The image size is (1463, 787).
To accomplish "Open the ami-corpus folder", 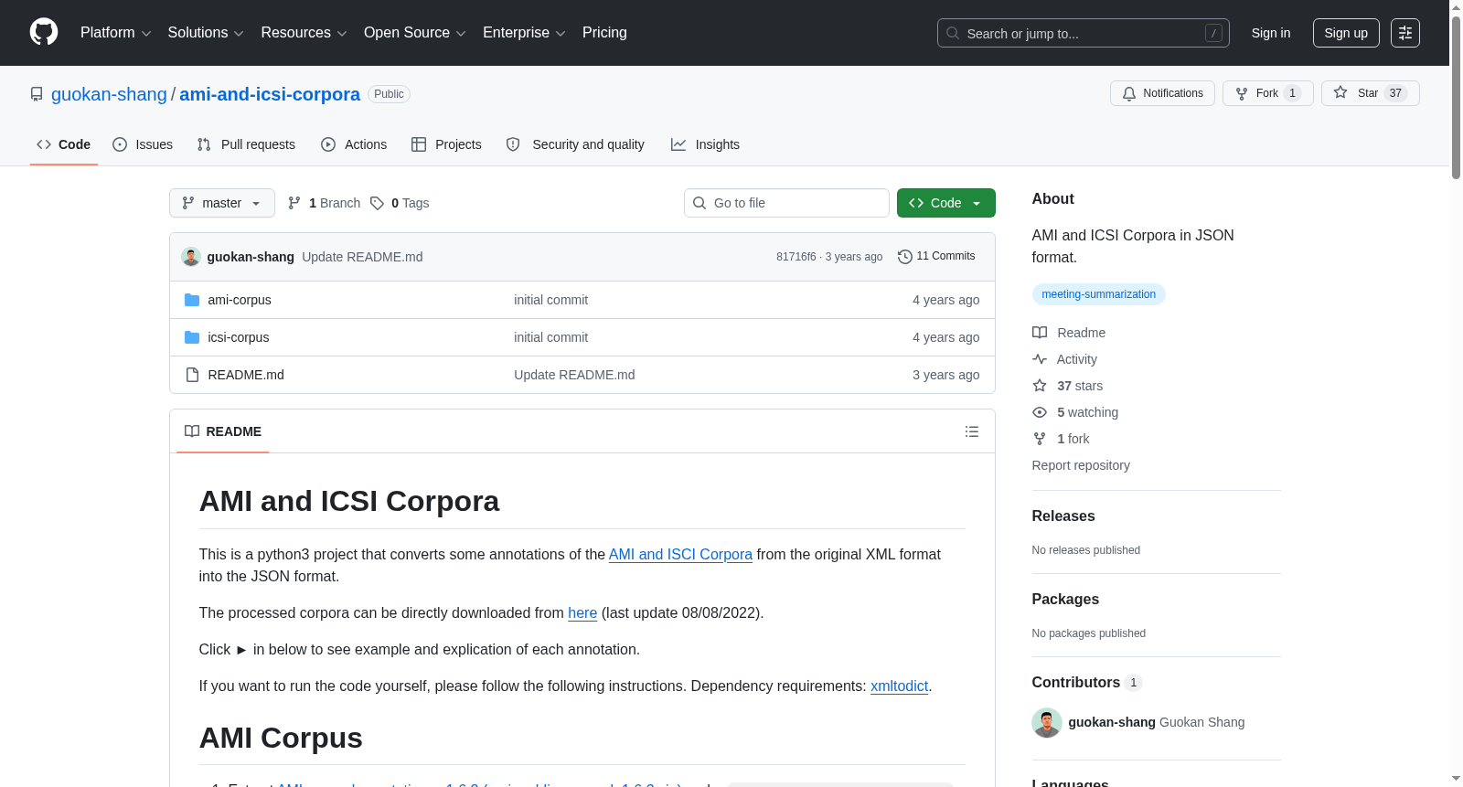I will (x=240, y=300).
